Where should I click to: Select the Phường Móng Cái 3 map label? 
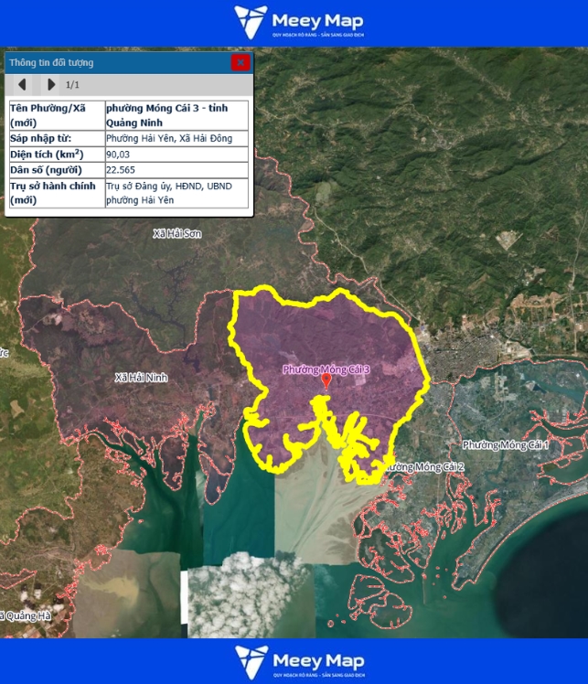[326, 369]
